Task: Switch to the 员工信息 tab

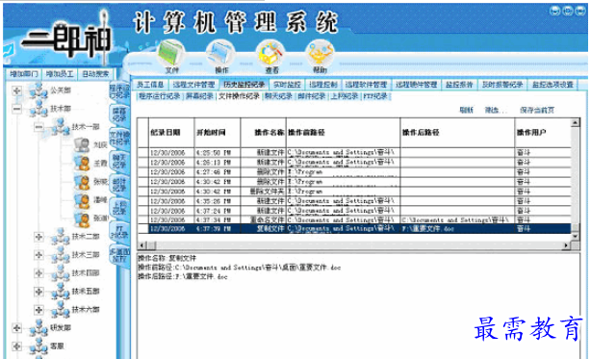Action: coord(149,85)
